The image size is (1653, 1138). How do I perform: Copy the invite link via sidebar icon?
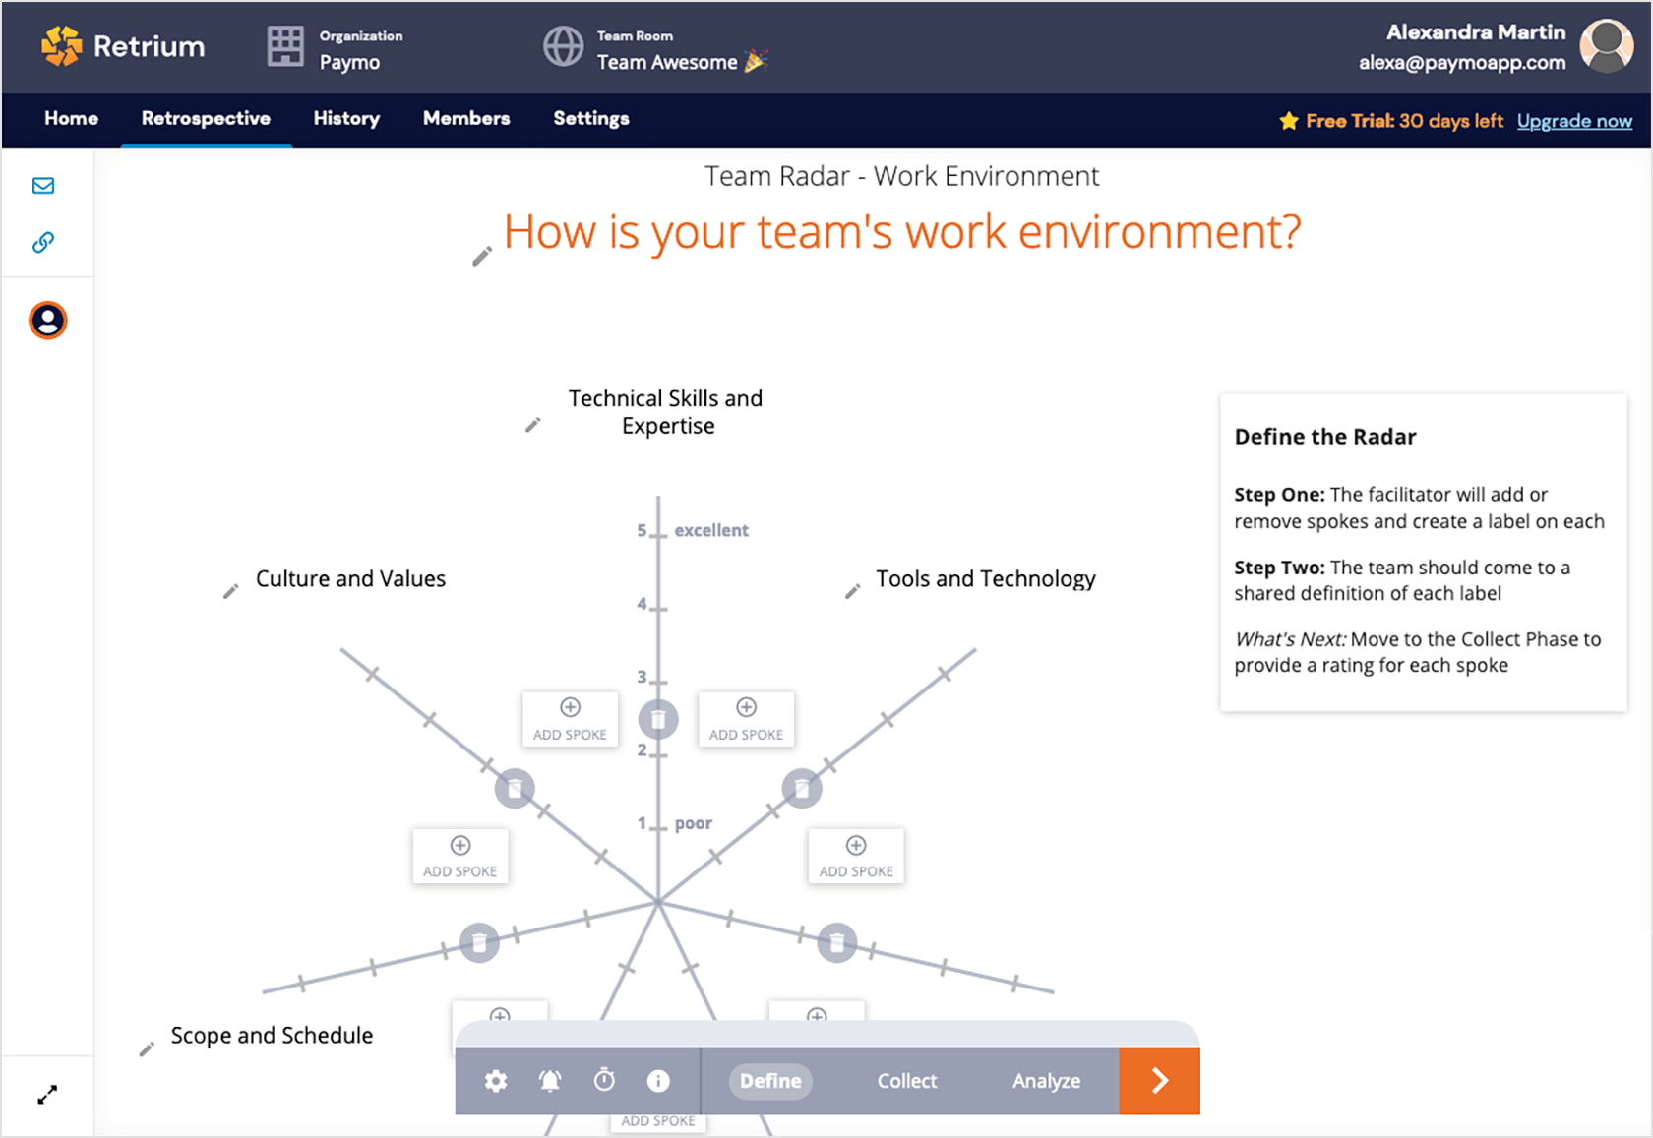pos(43,242)
